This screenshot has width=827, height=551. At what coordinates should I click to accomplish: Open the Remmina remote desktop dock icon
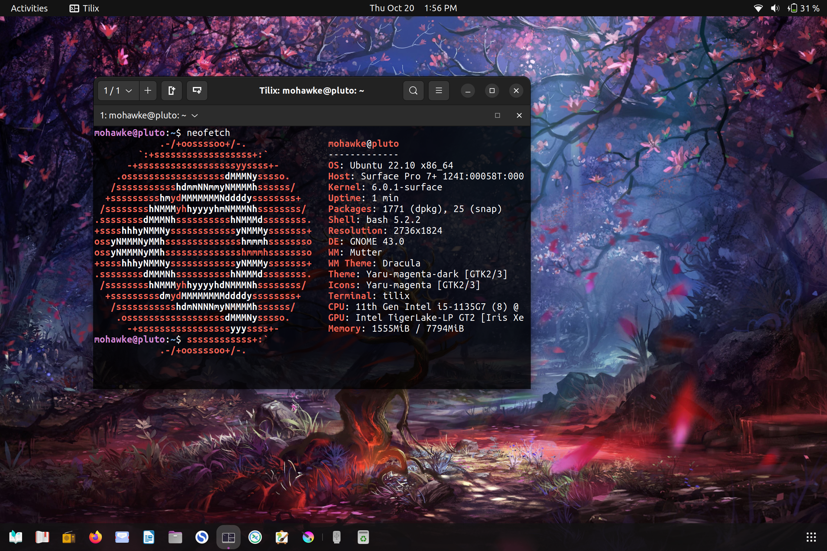tap(255, 537)
